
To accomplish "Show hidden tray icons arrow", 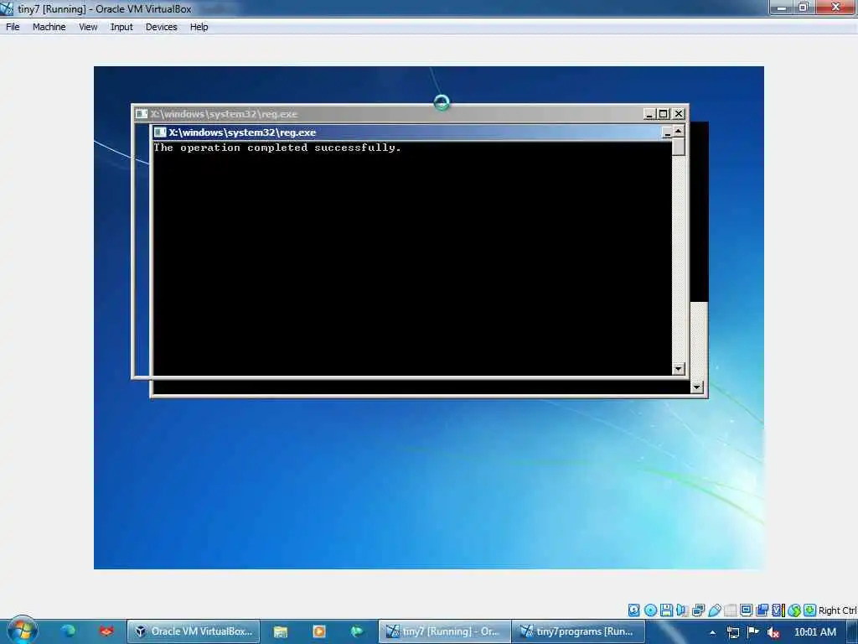I will (712, 632).
